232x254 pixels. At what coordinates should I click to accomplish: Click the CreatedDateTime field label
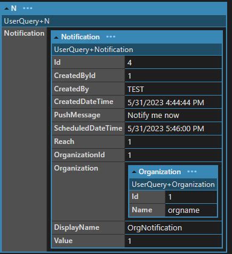point(83,102)
